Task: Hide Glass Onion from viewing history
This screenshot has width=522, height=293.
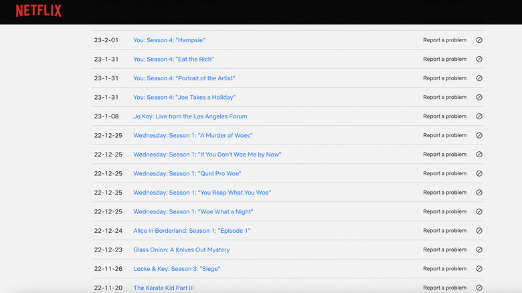Action: pos(479,250)
